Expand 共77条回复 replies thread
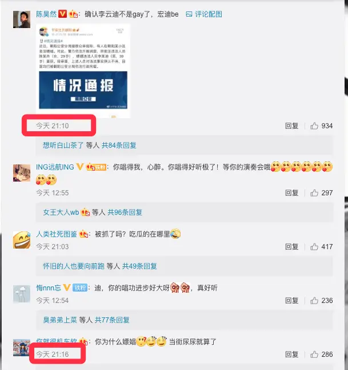Viewport: 348px width, 370px height. point(112,320)
